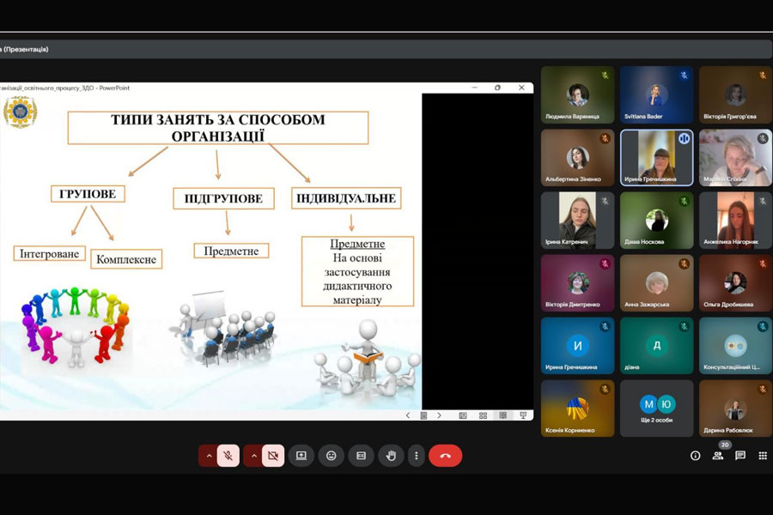Click the Предметне box under ПІДГРУПОВЕ

231,251
